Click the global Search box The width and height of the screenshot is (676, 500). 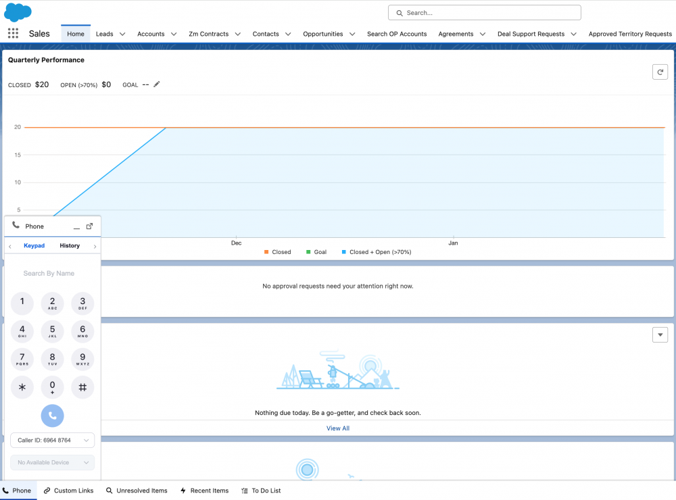click(484, 13)
